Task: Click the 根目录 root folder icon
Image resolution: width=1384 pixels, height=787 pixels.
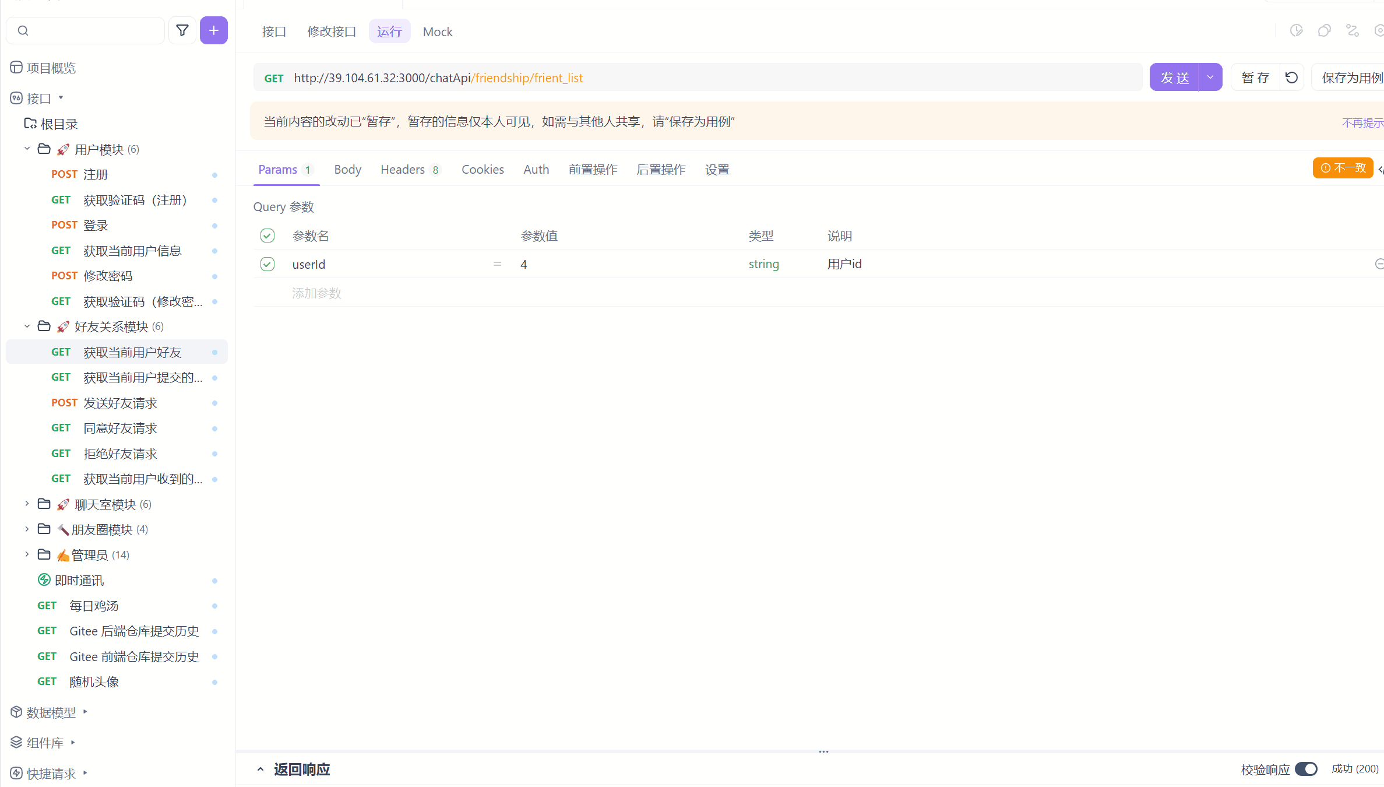Action: (30, 124)
